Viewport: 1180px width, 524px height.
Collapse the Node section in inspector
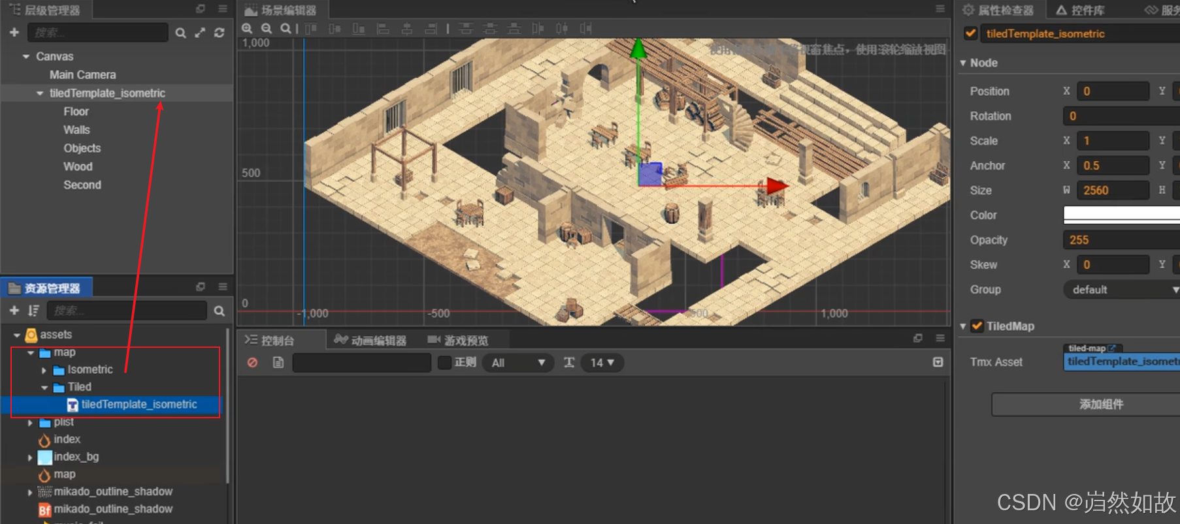click(963, 63)
